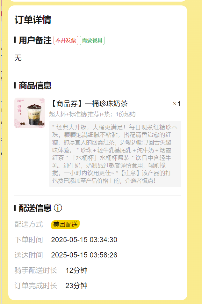
Task: Click the gray product description box
Action: coord(115,154)
